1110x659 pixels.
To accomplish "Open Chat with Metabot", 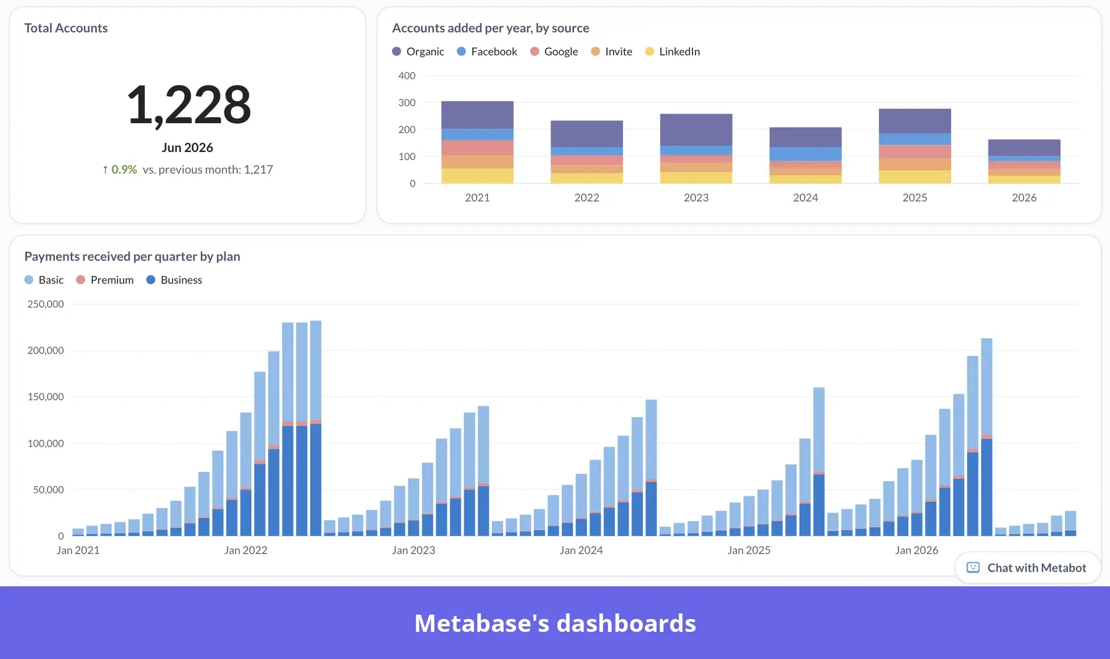I will (x=1027, y=567).
